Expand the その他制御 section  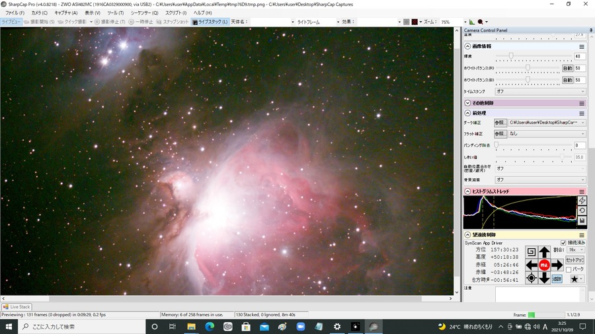pyautogui.click(x=467, y=103)
